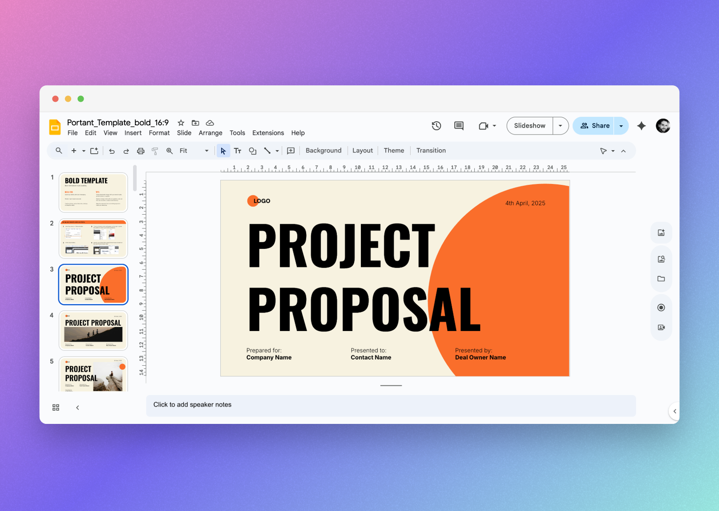Screen dimensions: 719x511
Task: Click the Layout button
Action: (x=363, y=151)
